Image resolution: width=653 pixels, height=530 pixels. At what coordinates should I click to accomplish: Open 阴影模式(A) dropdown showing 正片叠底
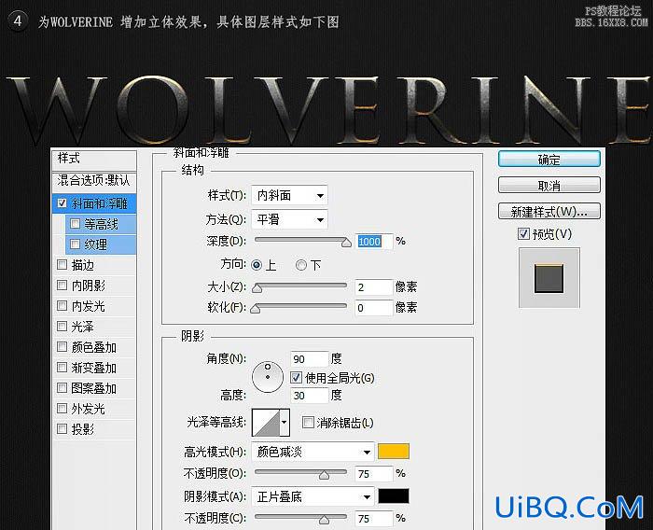pyautogui.click(x=313, y=496)
